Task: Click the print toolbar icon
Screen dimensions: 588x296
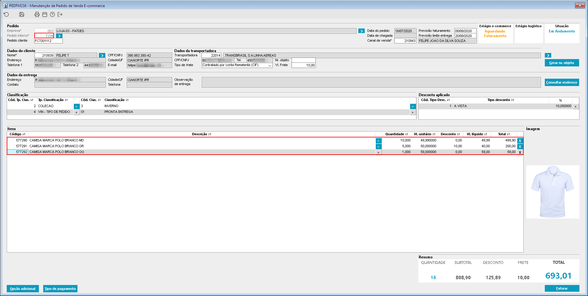Action: [37, 14]
